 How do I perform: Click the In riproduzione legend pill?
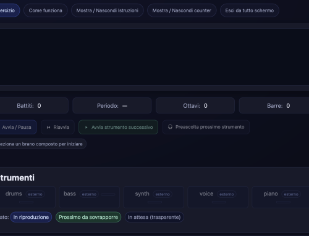click(x=31, y=217)
